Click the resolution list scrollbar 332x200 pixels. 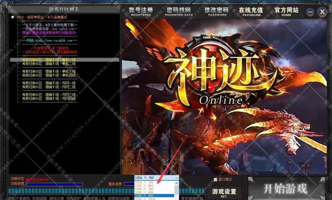pyautogui.click(x=177, y=190)
